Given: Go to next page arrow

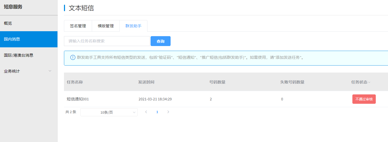Looking at the screenshot, I should (168, 112).
